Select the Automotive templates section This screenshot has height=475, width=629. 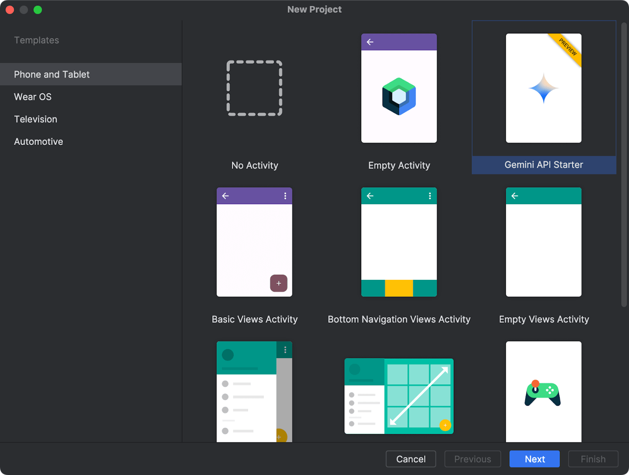coord(38,141)
